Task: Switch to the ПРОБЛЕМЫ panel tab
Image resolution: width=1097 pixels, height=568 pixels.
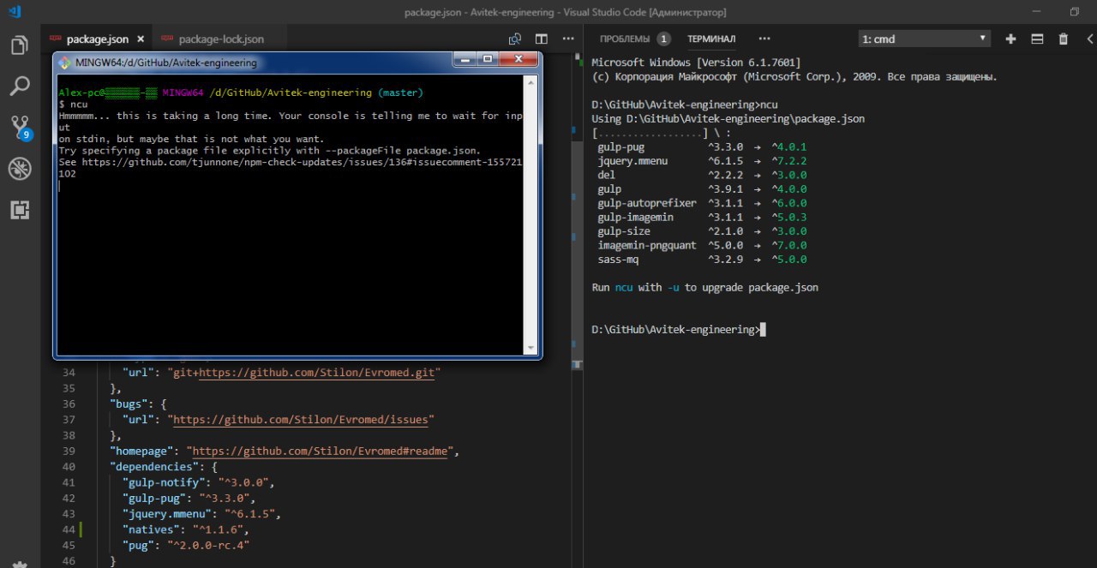Action: pos(625,39)
